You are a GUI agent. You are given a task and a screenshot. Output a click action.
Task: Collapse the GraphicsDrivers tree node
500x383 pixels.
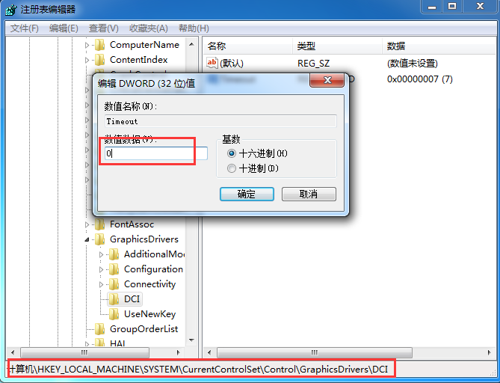87,239
